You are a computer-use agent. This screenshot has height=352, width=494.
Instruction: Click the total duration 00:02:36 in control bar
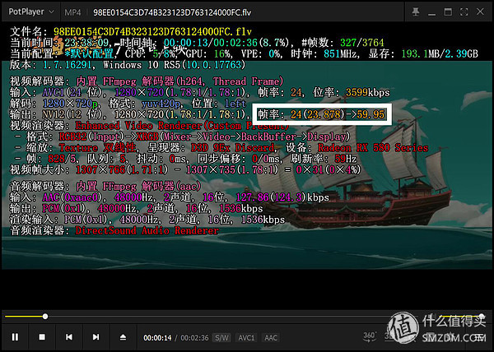pos(194,338)
